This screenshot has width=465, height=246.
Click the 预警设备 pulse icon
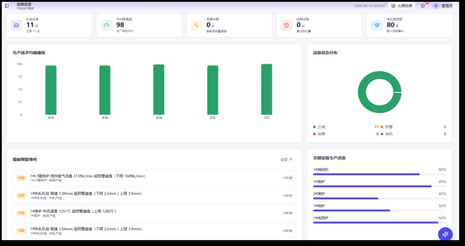tap(197, 25)
